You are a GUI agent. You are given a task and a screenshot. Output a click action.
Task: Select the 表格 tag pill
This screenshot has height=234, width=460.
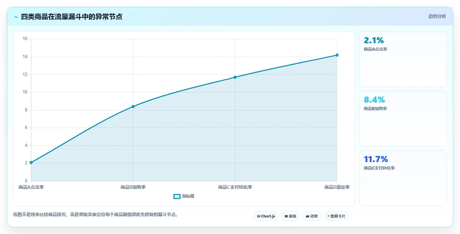290,216
